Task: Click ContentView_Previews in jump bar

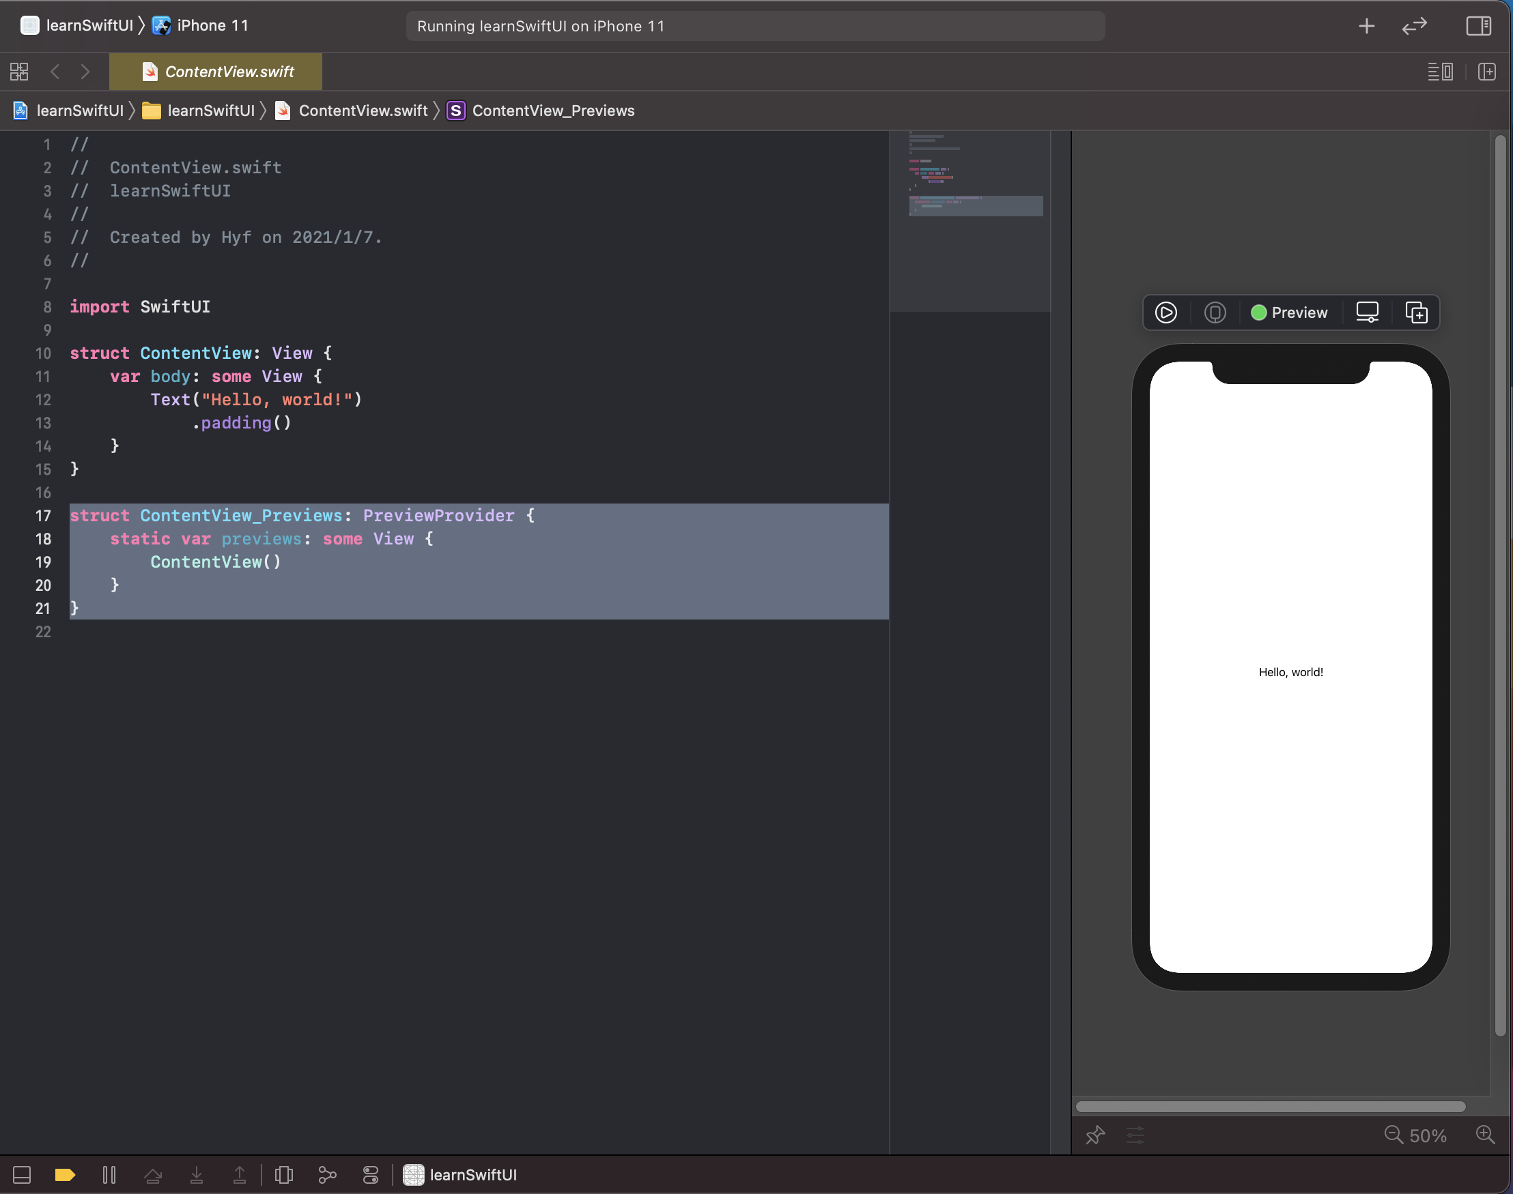Action: (552, 111)
